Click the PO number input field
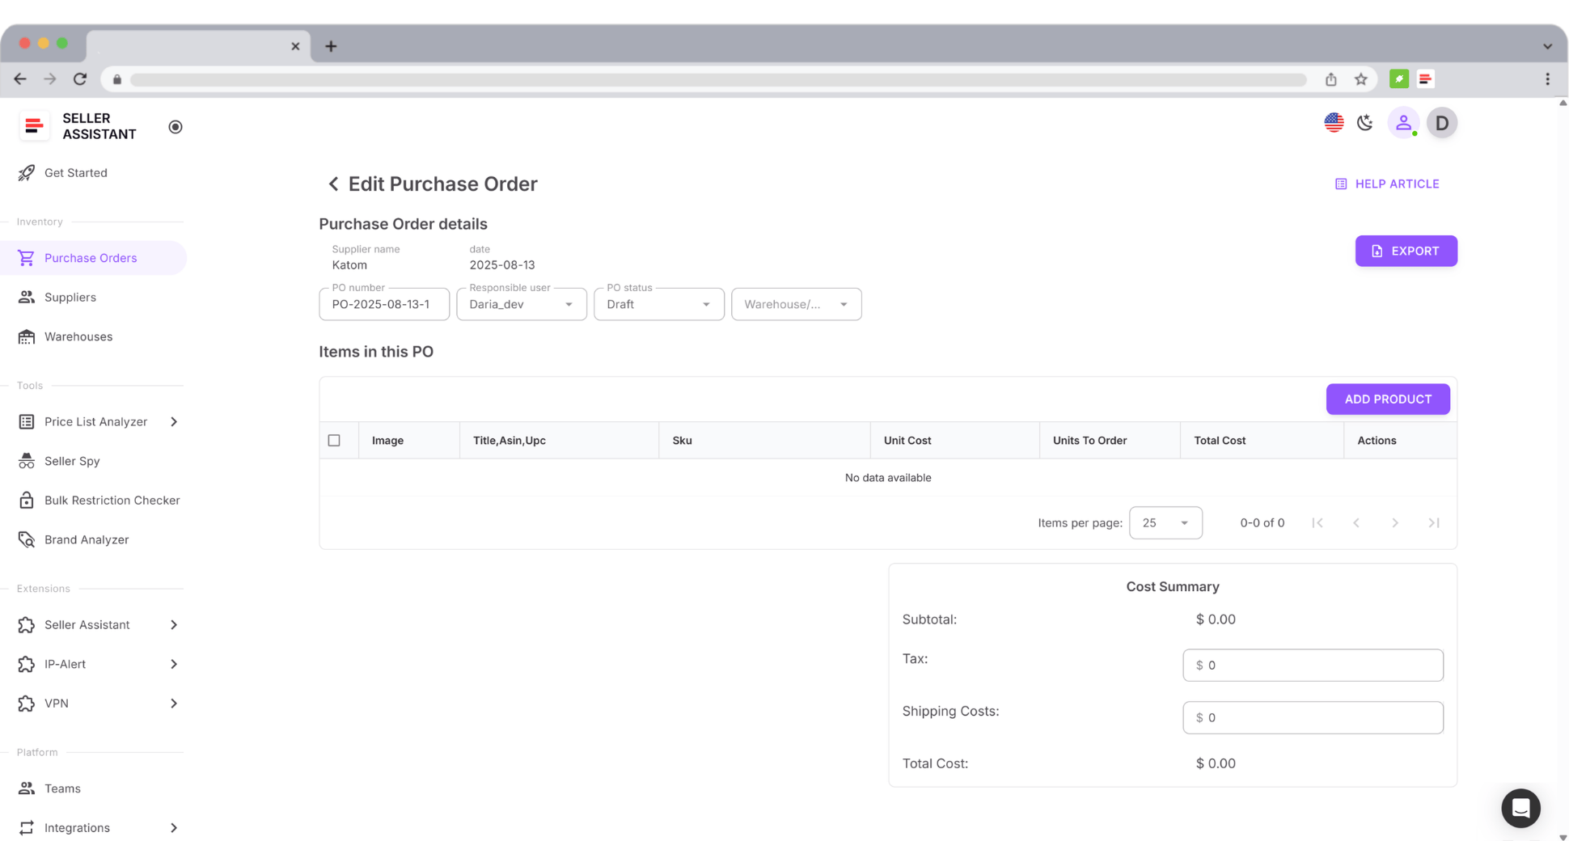This screenshot has height=841, width=1569. pos(384,304)
